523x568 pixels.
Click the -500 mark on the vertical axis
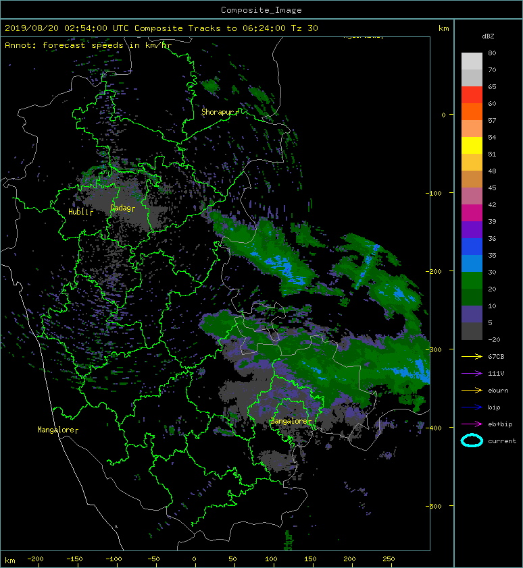click(434, 506)
